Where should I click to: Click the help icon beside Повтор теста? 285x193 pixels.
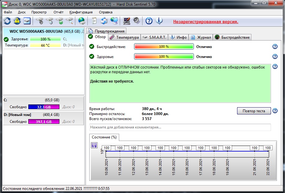tap(275, 111)
